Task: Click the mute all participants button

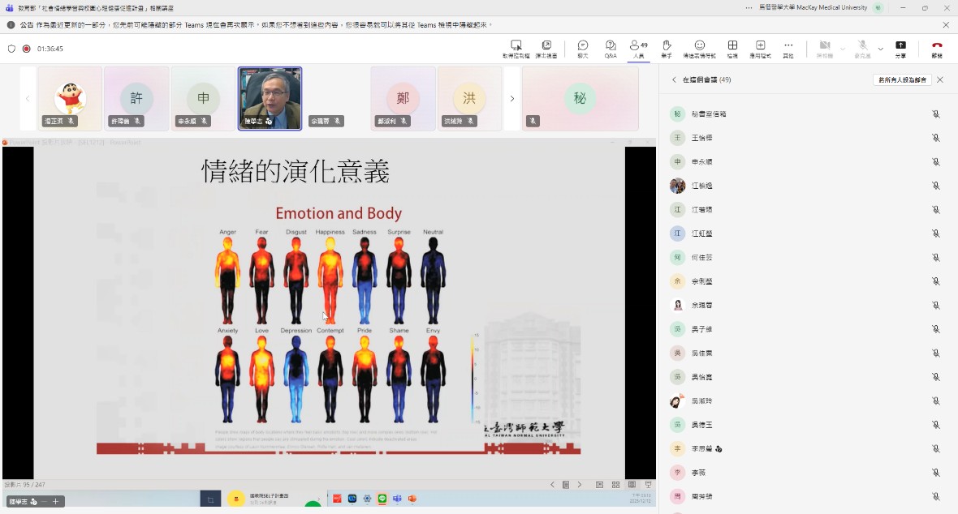Action: tap(902, 80)
